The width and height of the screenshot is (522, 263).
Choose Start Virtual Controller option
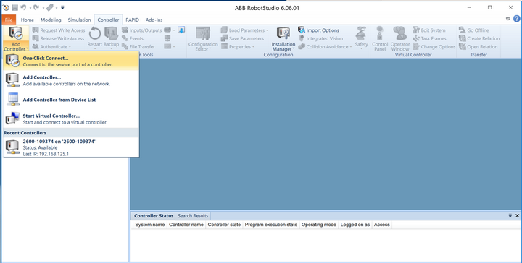click(71, 118)
